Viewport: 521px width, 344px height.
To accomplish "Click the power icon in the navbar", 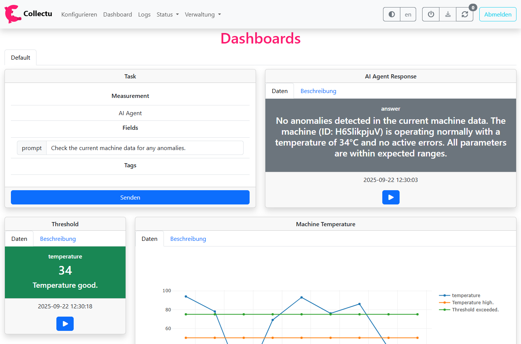I will [431, 14].
